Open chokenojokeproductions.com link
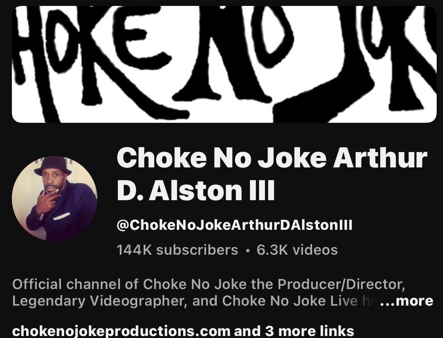This screenshot has width=443, height=338. (x=121, y=331)
